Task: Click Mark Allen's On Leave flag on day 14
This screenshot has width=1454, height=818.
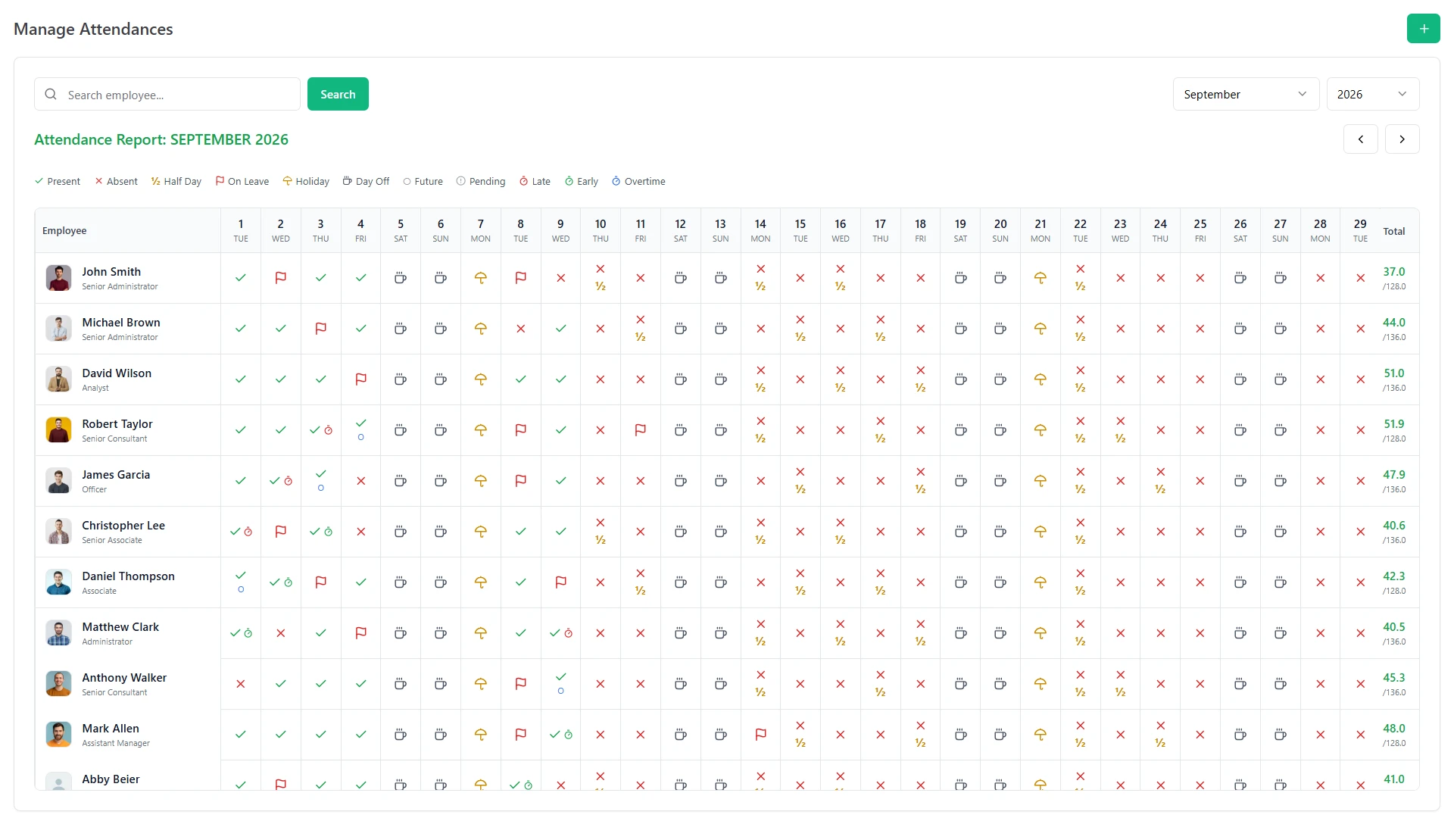Action: tap(761, 735)
